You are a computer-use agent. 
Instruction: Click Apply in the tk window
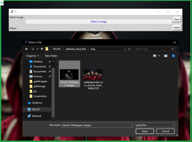pyautogui.click(x=177, y=28)
